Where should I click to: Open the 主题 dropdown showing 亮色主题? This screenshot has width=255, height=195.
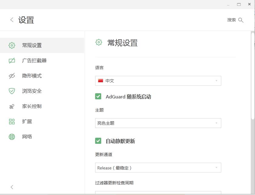click(158, 123)
